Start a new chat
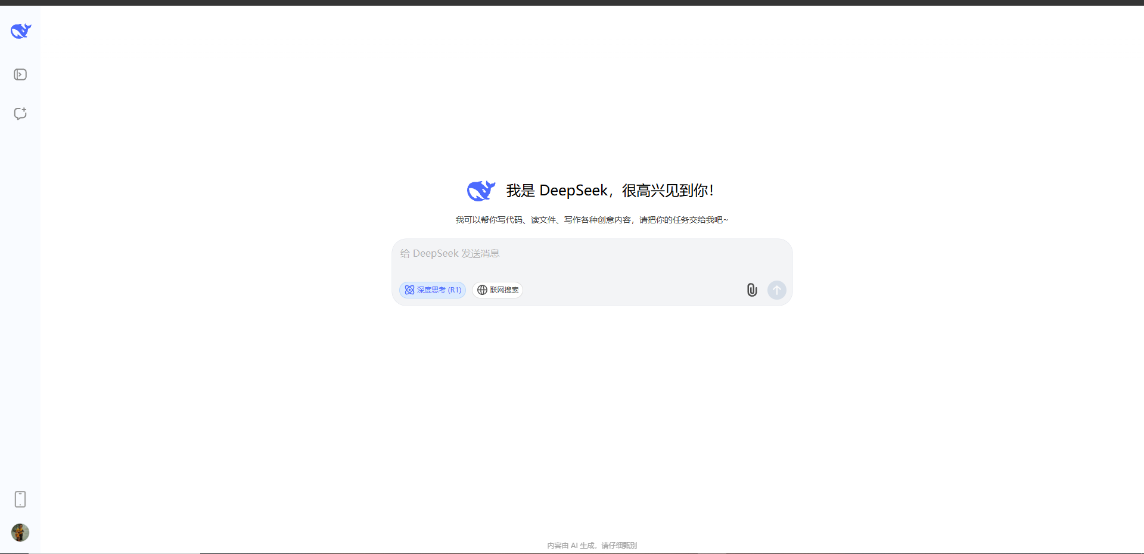Screen dimensions: 1144x554 pyautogui.click(x=20, y=114)
